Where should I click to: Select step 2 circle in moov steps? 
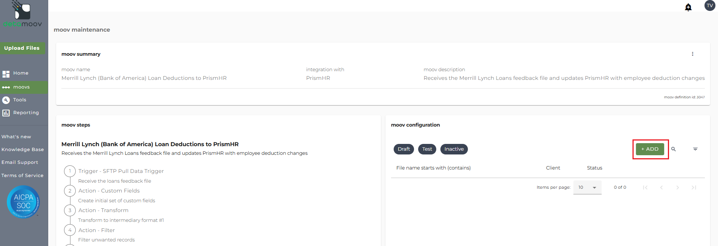point(70,191)
